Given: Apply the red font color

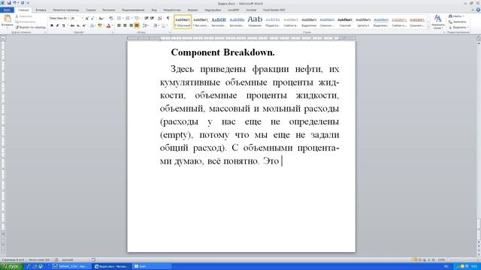Looking at the screenshot, I should click(108, 25).
